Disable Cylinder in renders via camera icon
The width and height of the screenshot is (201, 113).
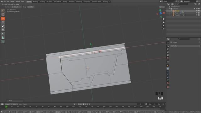coord(199,11)
